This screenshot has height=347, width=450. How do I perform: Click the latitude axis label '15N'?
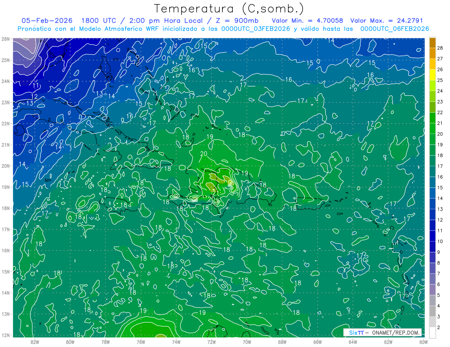(x=5, y=271)
